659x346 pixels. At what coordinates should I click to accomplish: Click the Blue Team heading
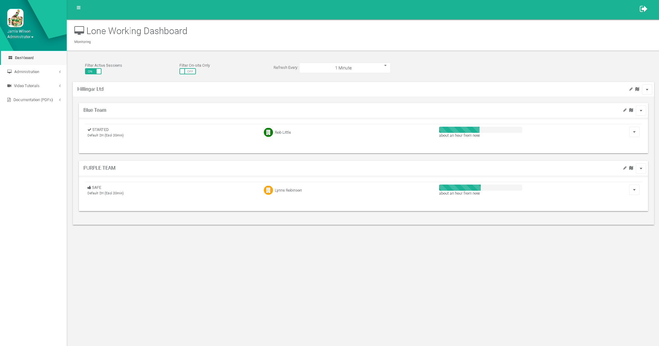pyautogui.click(x=95, y=110)
